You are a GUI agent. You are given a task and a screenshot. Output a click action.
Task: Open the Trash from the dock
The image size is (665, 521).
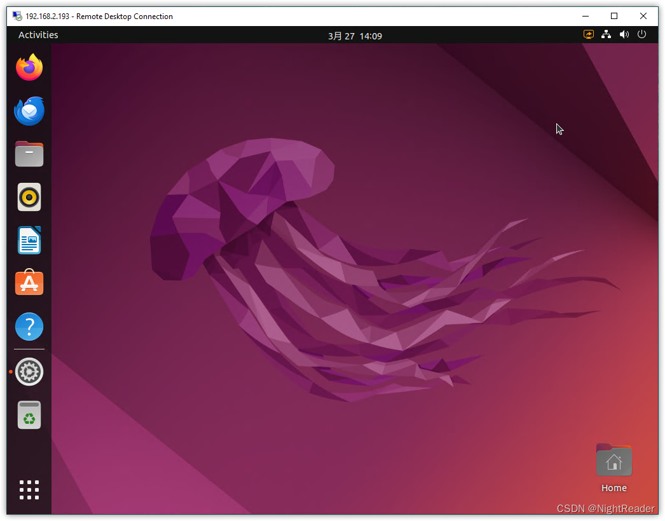(x=29, y=414)
